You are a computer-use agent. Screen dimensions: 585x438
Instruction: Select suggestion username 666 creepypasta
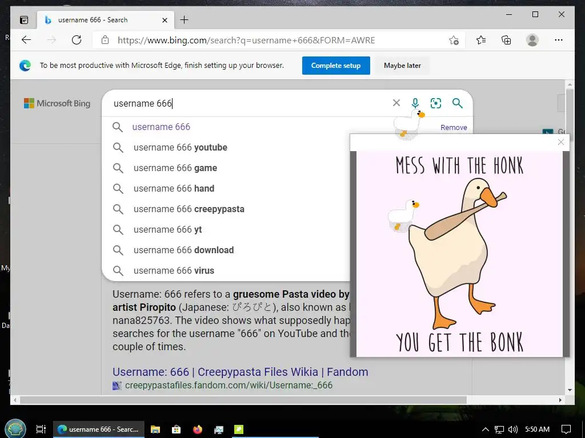click(x=189, y=209)
